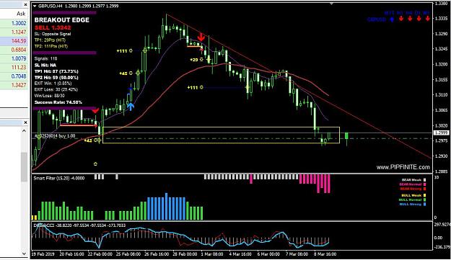
Task: Select the 1.1247 ask price row
Action: [x=14, y=32]
